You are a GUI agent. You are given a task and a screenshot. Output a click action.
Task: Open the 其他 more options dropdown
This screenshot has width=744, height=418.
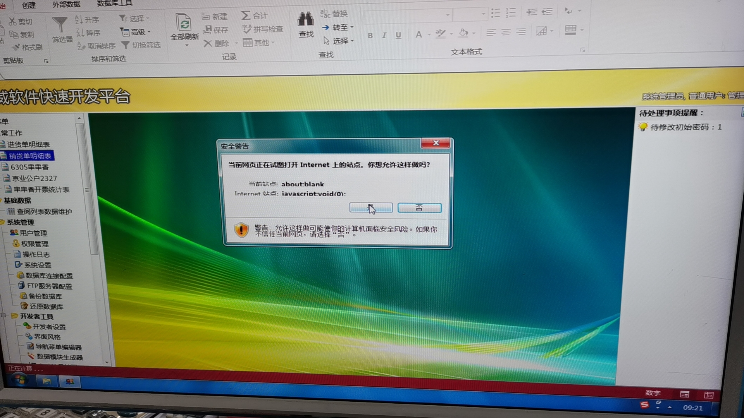[259, 43]
